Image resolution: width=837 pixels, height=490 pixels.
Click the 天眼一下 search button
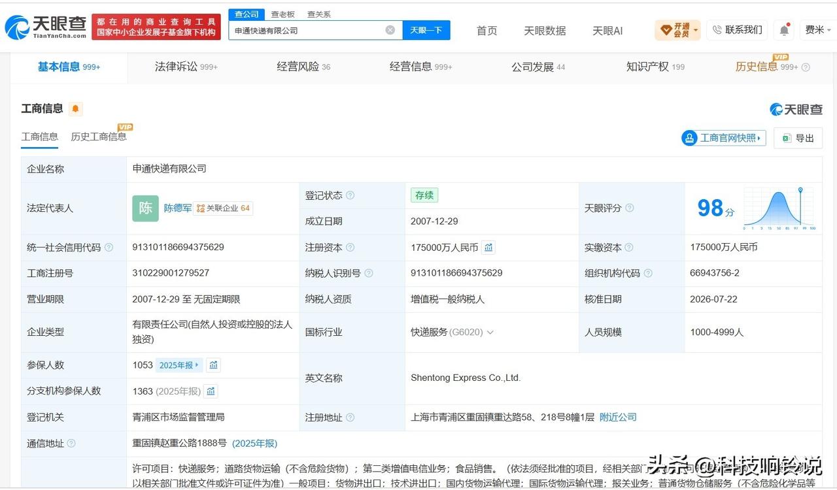pos(426,30)
